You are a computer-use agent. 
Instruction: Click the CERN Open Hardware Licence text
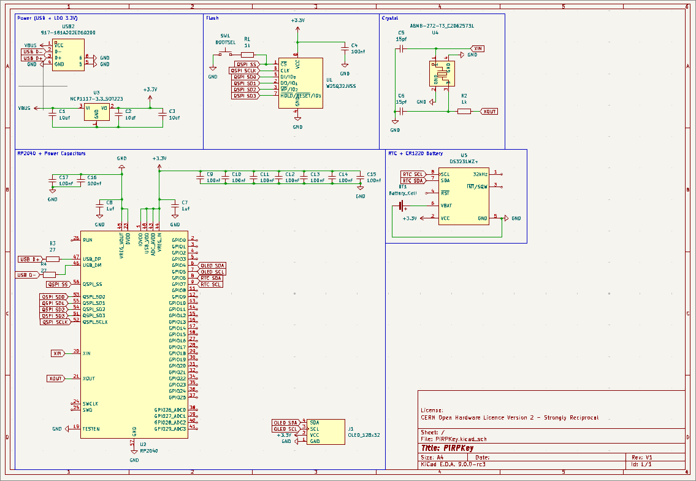click(509, 417)
